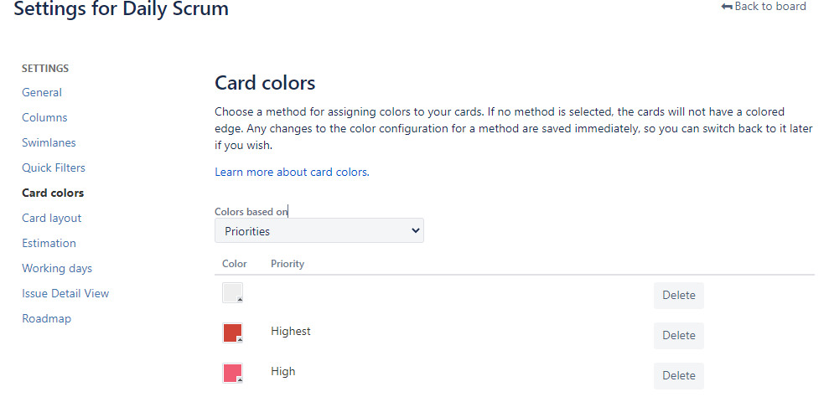Viewport: 829px width, 397px height.
Task: Select Card colors in the sidebar
Action: (53, 193)
